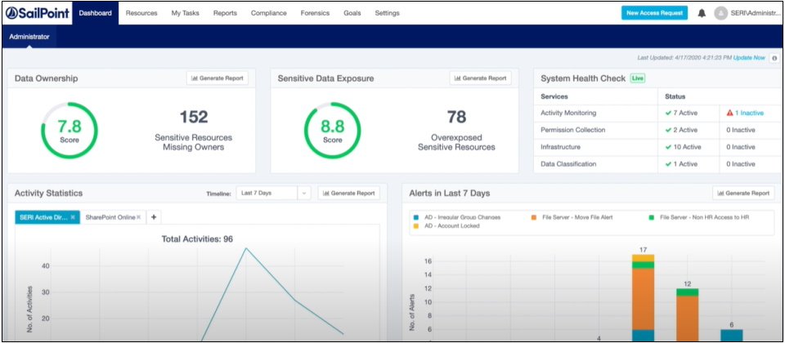Click the Permission Collection service row

(x=657, y=130)
